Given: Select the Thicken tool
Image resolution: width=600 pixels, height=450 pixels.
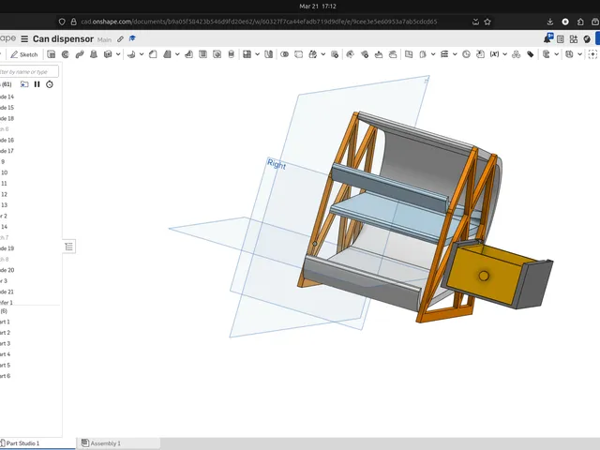Looking at the screenshot, I should click(x=108, y=54).
